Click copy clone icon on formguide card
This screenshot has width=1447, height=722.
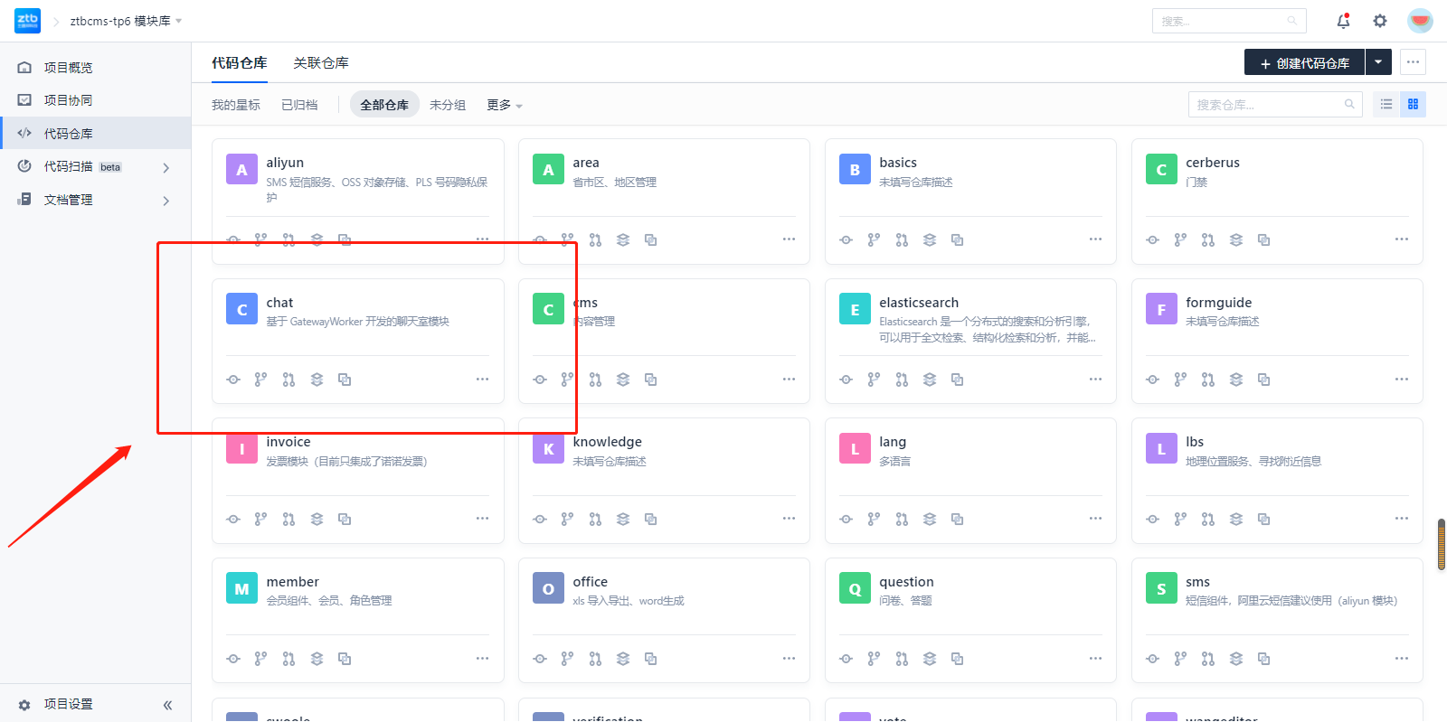point(1263,380)
